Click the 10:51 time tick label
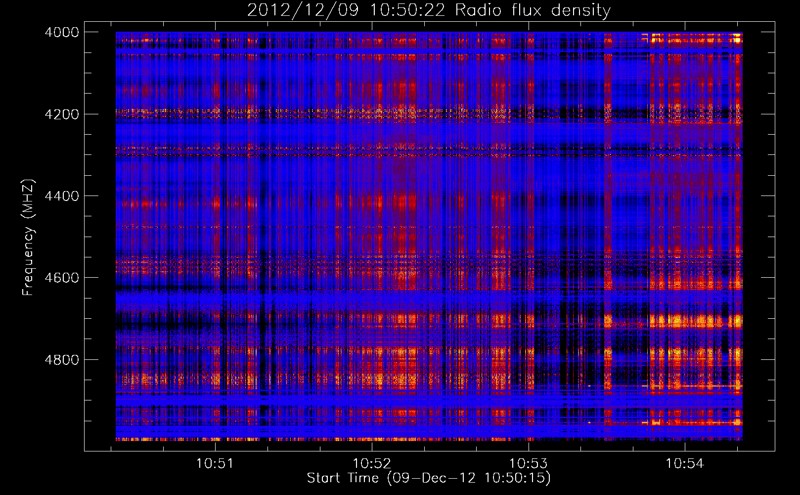Screen dimensions: 800x495 pos(215,464)
